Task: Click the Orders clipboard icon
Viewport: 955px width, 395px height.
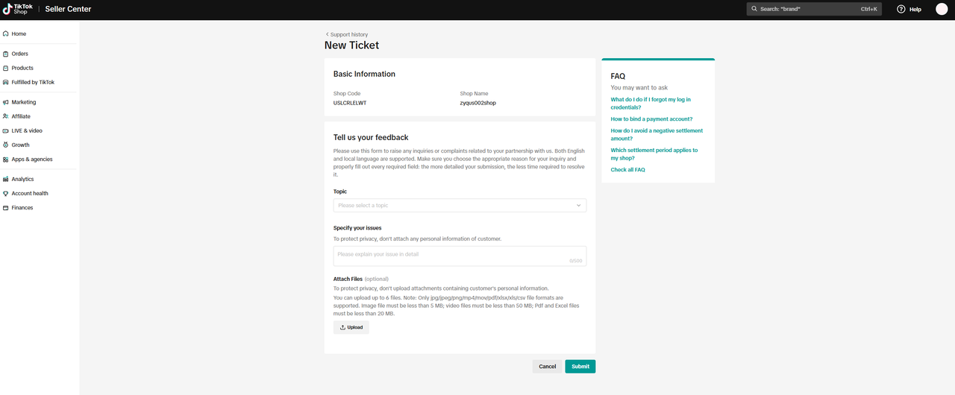Action: click(x=6, y=54)
